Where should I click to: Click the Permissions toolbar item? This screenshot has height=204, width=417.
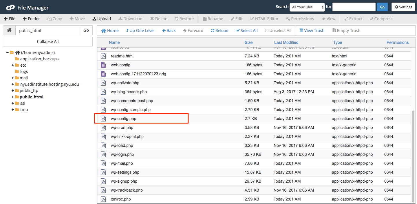pos(300,19)
